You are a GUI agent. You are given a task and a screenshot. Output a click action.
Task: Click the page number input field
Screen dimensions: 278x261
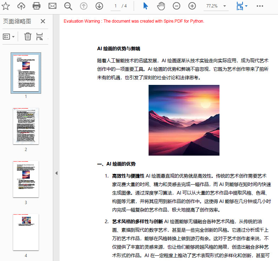tap(116, 6)
